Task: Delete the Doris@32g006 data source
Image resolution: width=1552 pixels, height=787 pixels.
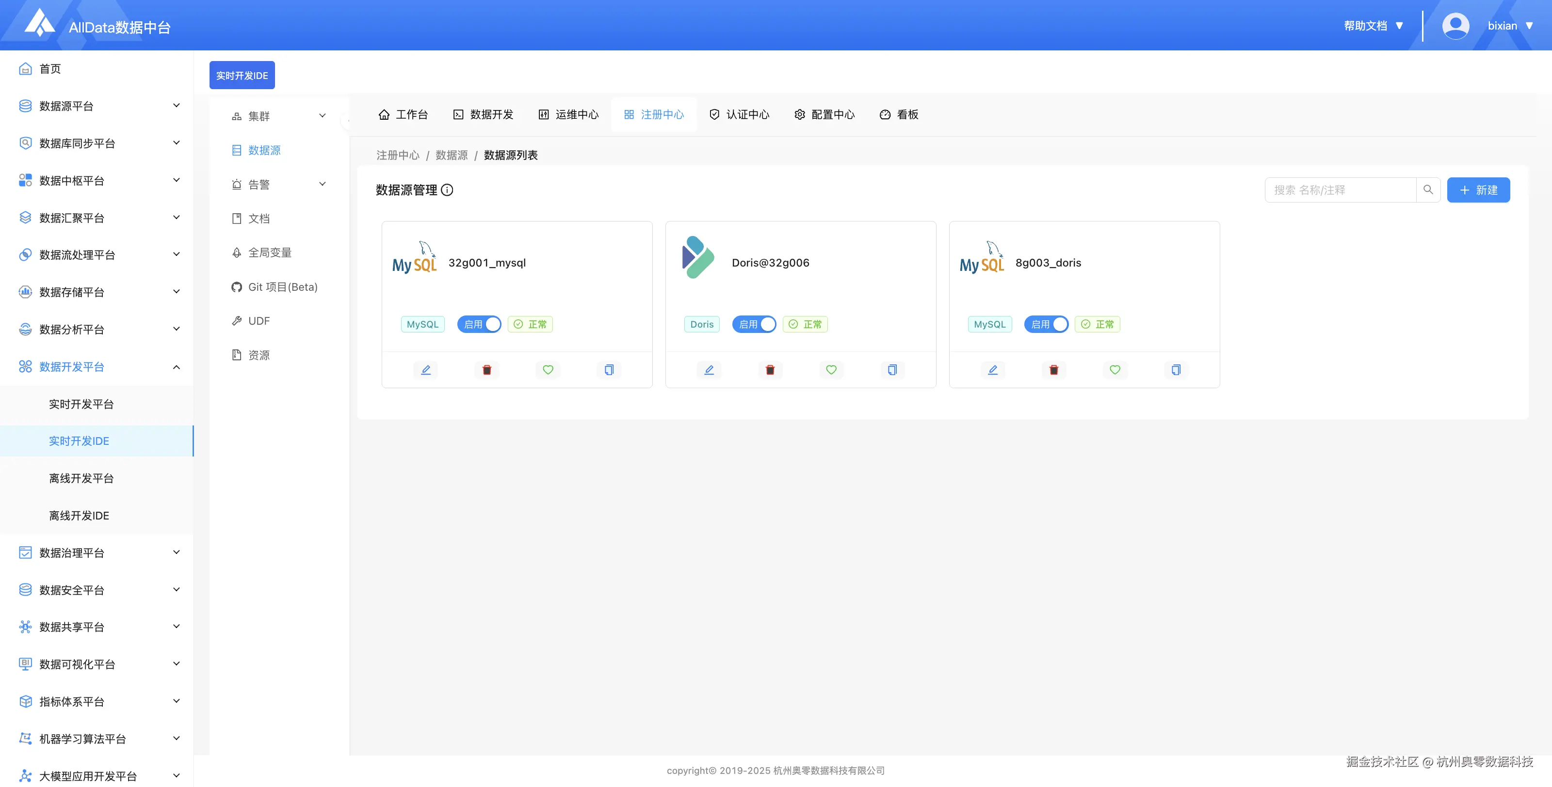Action: [770, 370]
